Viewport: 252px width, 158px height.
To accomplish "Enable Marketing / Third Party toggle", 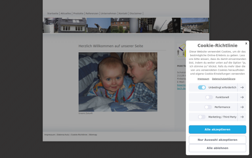I will pyautogui.click(x=202, y=117).
